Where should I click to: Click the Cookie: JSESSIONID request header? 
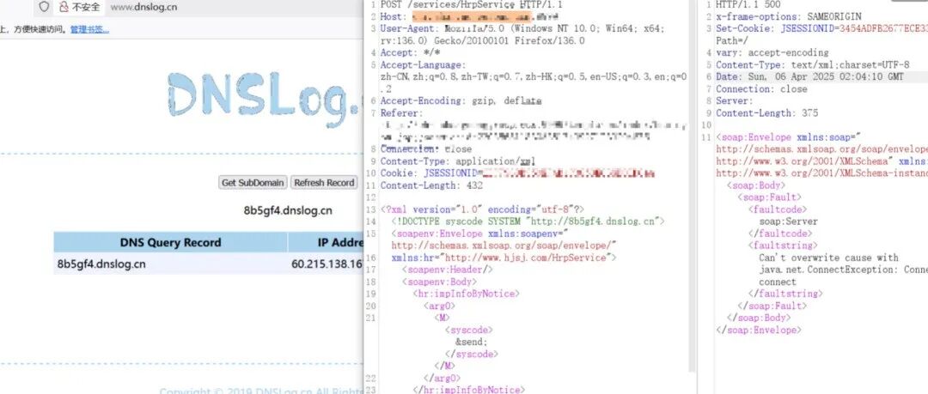pyautogui.click(x=517, y=173)
